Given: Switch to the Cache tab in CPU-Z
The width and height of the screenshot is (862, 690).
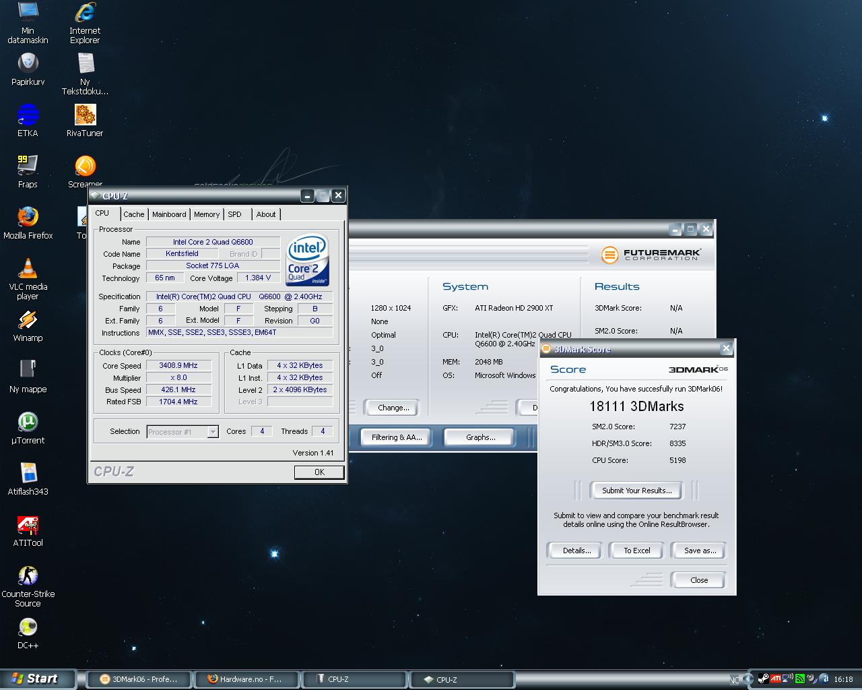Looking at the screenshot, I should pos(133,214).
